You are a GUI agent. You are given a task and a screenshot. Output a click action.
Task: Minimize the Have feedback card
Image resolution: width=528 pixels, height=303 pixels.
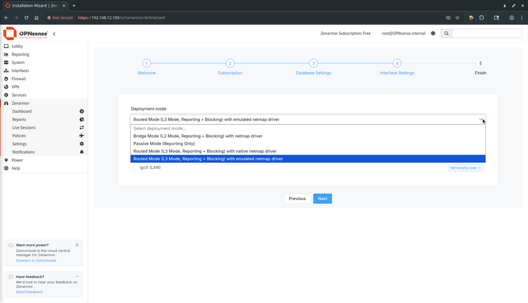tap(77, 277)
